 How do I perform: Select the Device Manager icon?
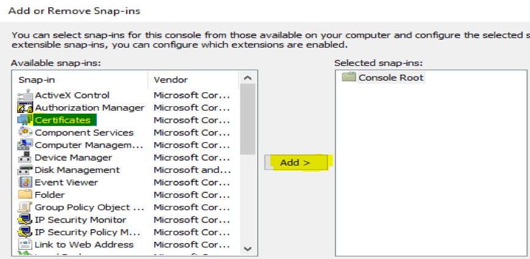pyautogui.click(x=25, y=158)
